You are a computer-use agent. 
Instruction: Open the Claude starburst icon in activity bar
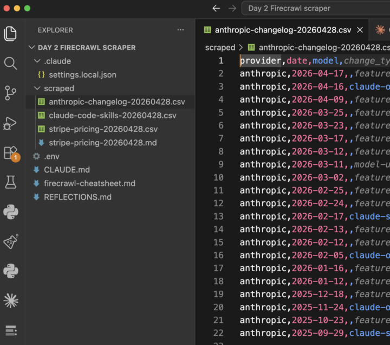[11, 301]
